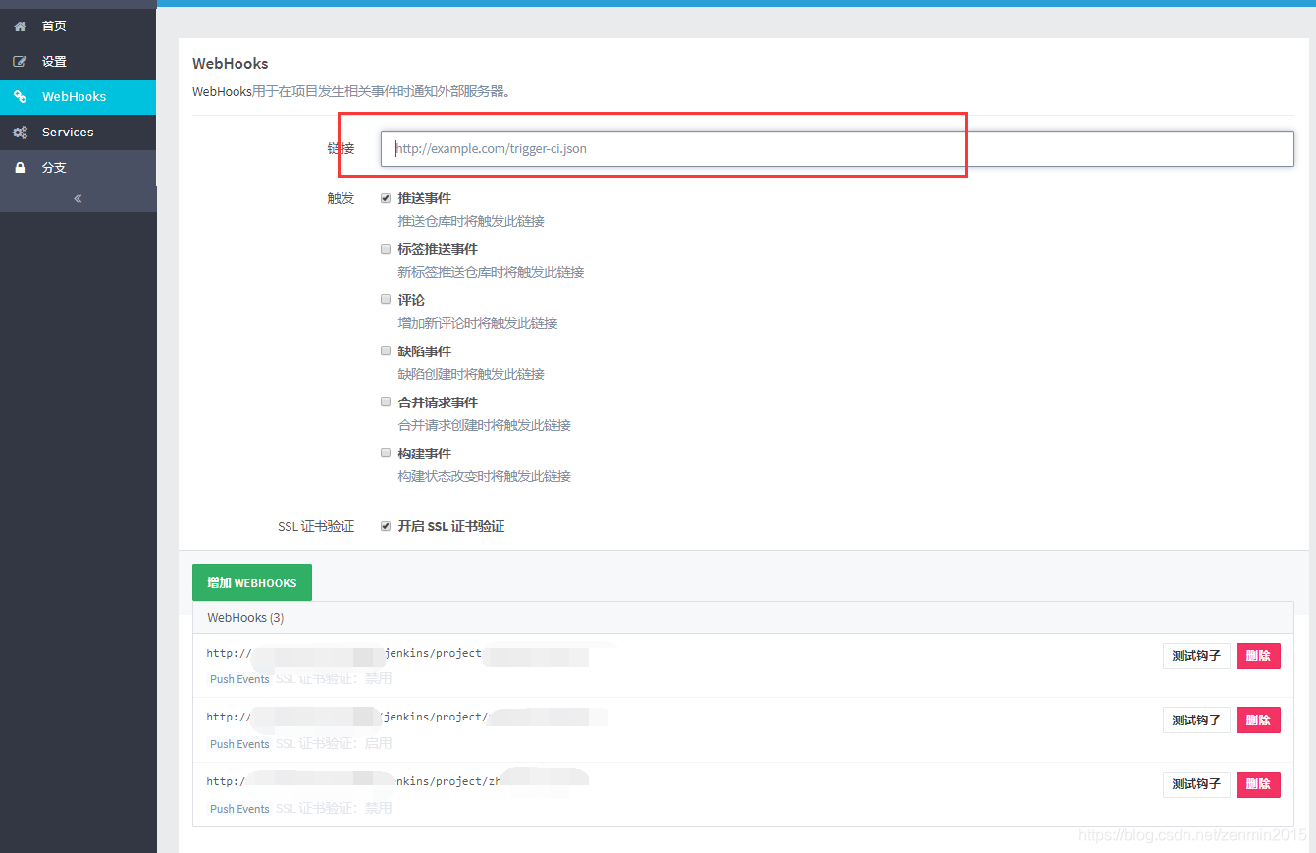Click the 合并请求事件 label text

(x=438, y=402)
